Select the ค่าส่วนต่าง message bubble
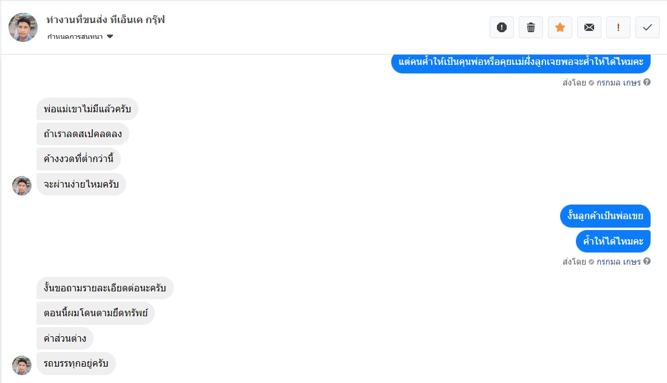667x383 pixels. pyautogui.click(x=65, y=339)
